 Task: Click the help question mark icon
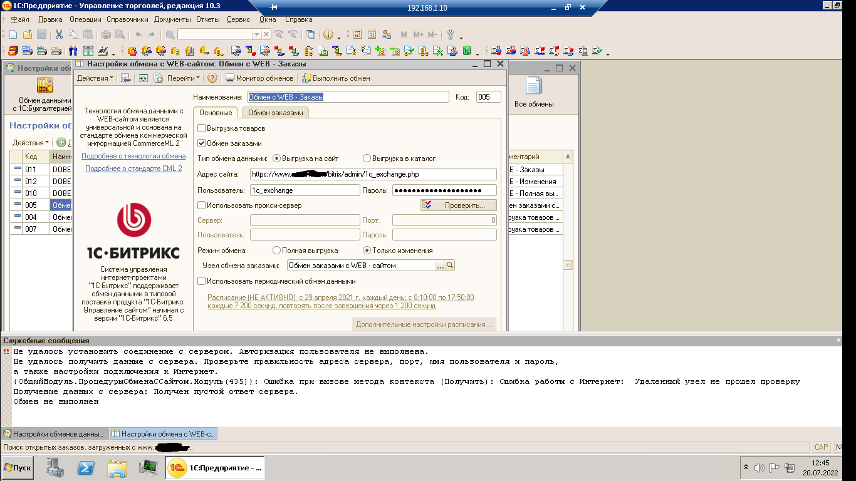tap(212, 78)
